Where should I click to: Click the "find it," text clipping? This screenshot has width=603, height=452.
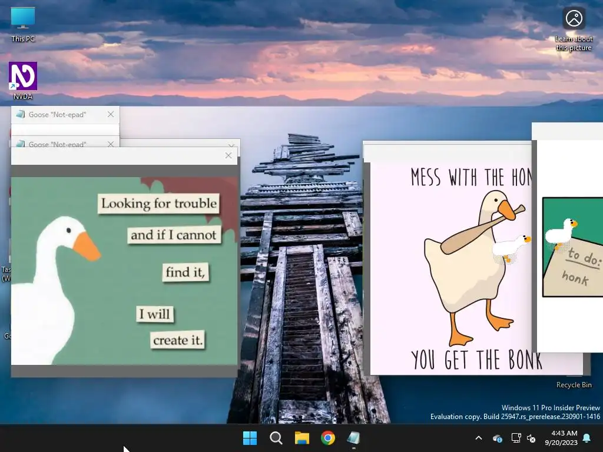185,272
